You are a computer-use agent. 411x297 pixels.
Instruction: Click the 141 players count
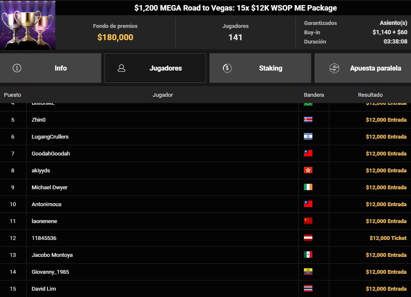click(235, 37)
